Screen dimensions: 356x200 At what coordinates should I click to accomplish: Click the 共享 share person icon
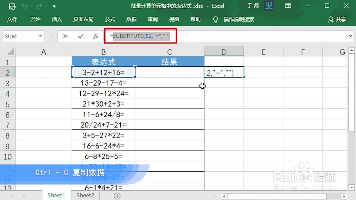331,19
